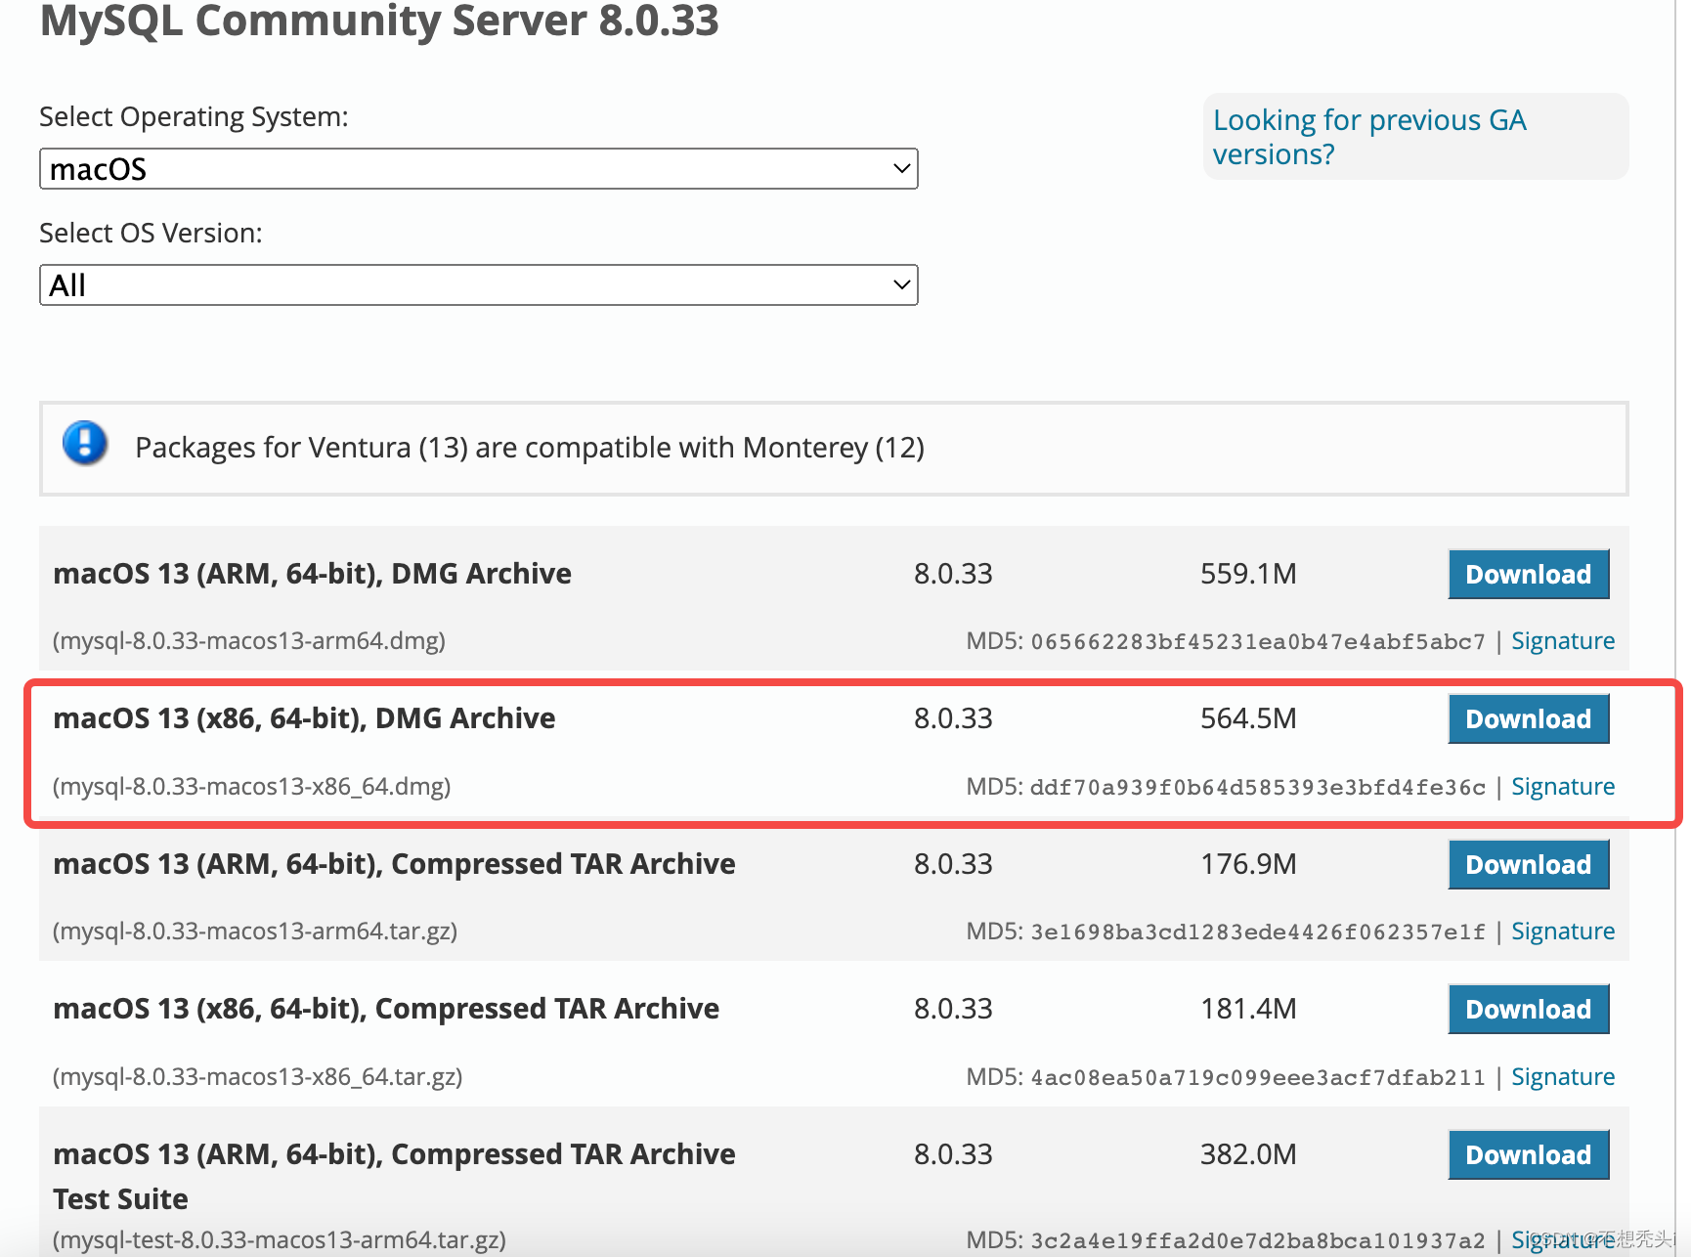Click file name (mysql-test-8.0.33-macos13-arm64.tar.gz)
This screenshot has width=1691, height=1257.
pos(280,1240)
